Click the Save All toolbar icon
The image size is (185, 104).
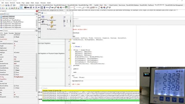click(9, 5)
